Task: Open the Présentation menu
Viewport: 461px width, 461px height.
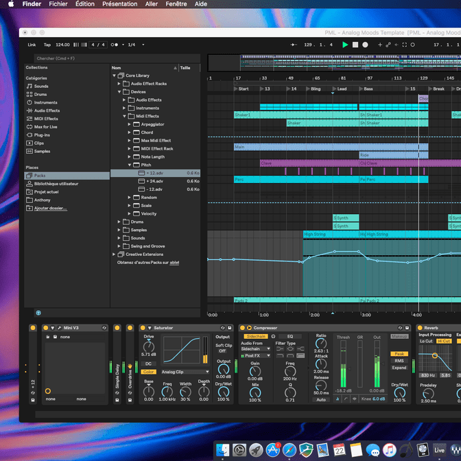Action: [x=119, y=4]
